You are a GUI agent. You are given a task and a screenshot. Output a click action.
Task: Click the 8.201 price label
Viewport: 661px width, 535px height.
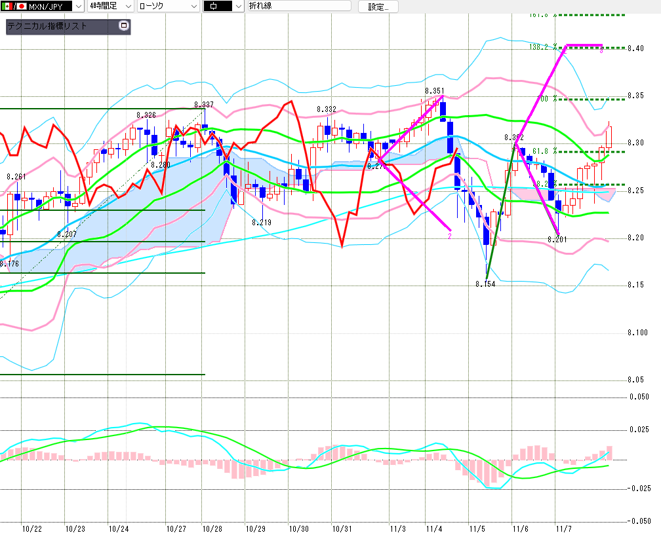point(557,240)
